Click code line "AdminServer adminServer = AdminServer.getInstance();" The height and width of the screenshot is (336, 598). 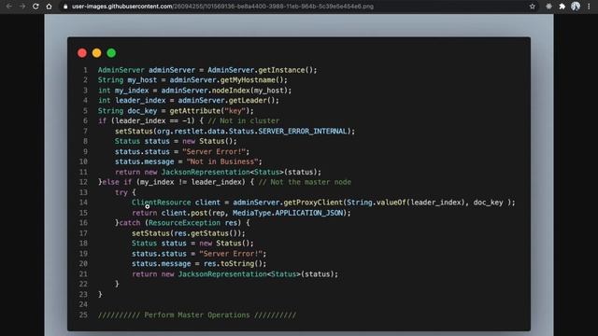(x=207, y=70)
